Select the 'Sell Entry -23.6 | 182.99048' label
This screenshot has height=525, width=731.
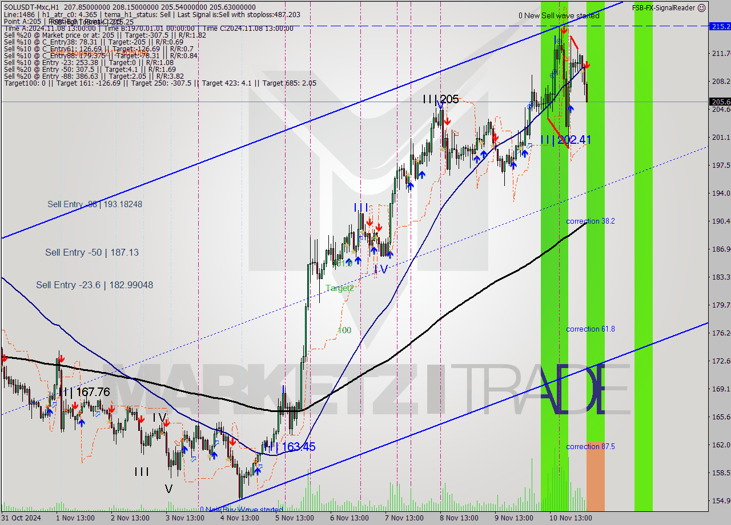click(x=94, y=285)
